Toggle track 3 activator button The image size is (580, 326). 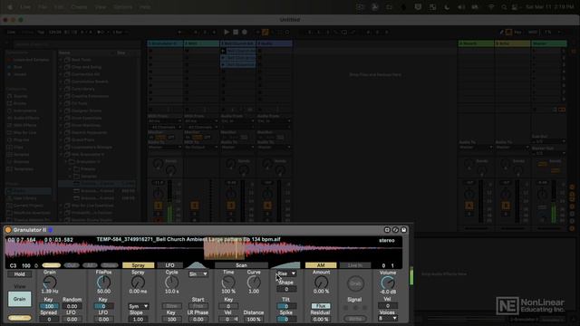click(x=231, y=206)
